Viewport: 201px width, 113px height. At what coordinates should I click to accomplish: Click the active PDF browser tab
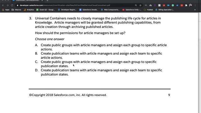point(28,1)
